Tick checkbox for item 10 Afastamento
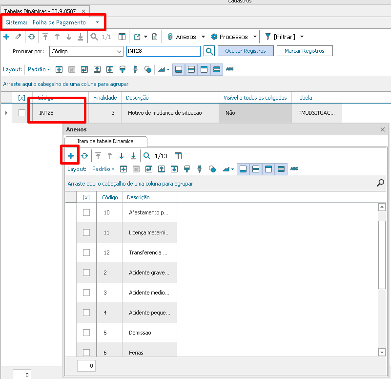This screenshot has width=391, height=379. click(x=86, y=212)
